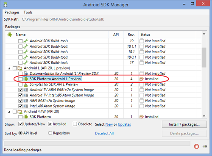212x156 pixels.
Task: Click documentation icon for Android L Preview SDK
Action: tap(26, 73)
